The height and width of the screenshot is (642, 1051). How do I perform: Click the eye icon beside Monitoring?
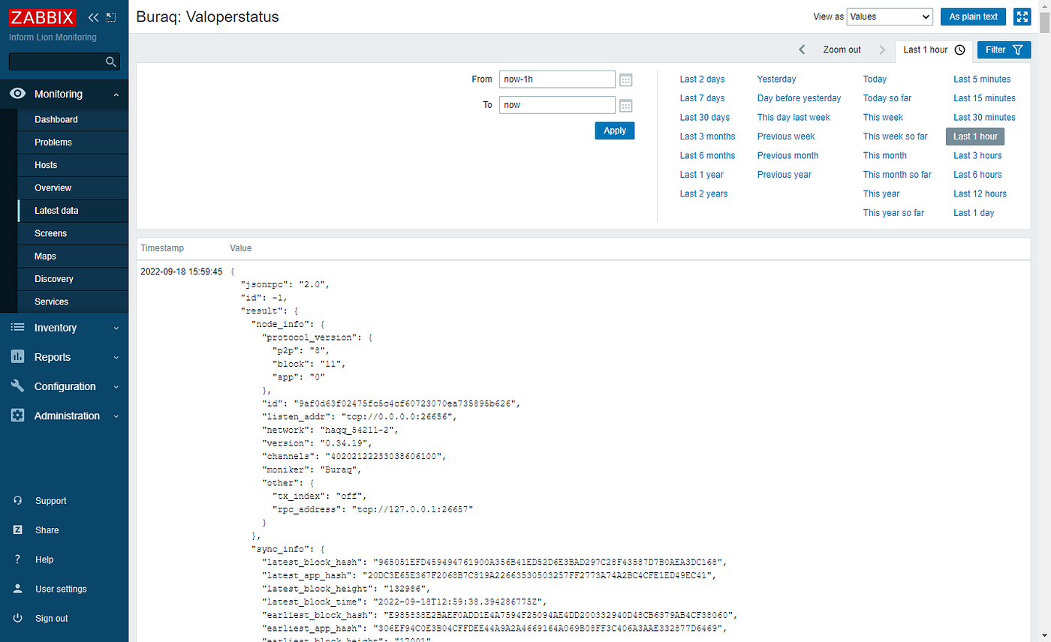18,94
